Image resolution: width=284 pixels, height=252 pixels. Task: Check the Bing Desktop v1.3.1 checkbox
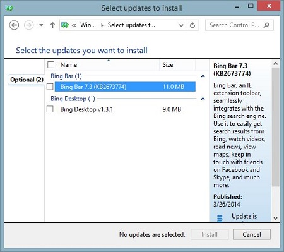50,109
